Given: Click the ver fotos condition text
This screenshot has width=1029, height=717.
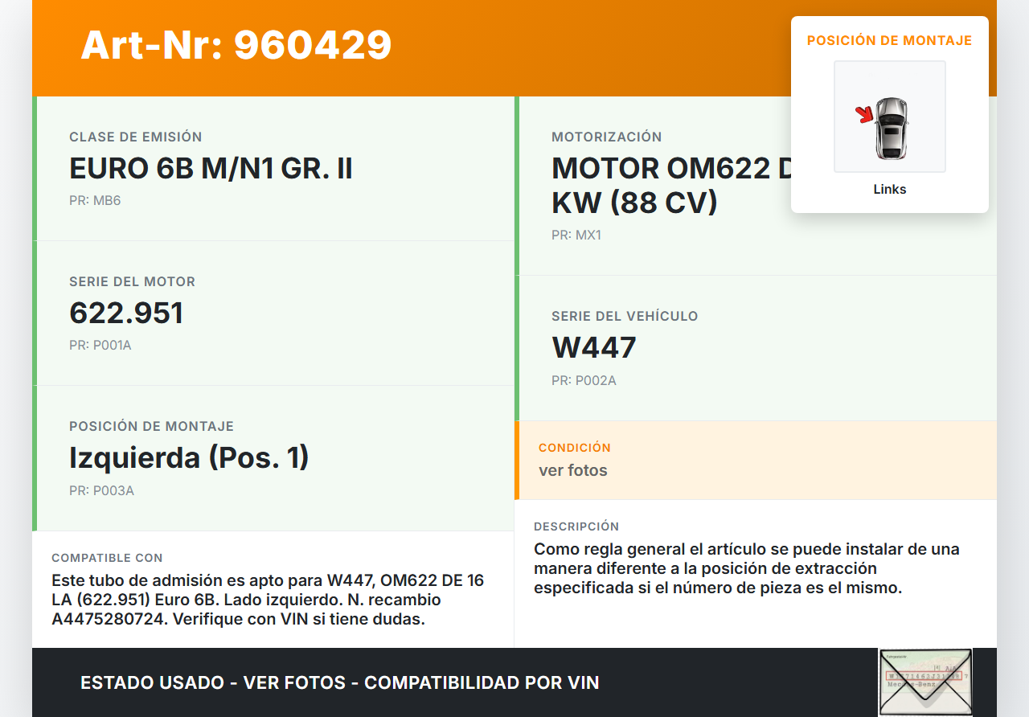Looking at the screenshot, I should click(x=573, y=470).
